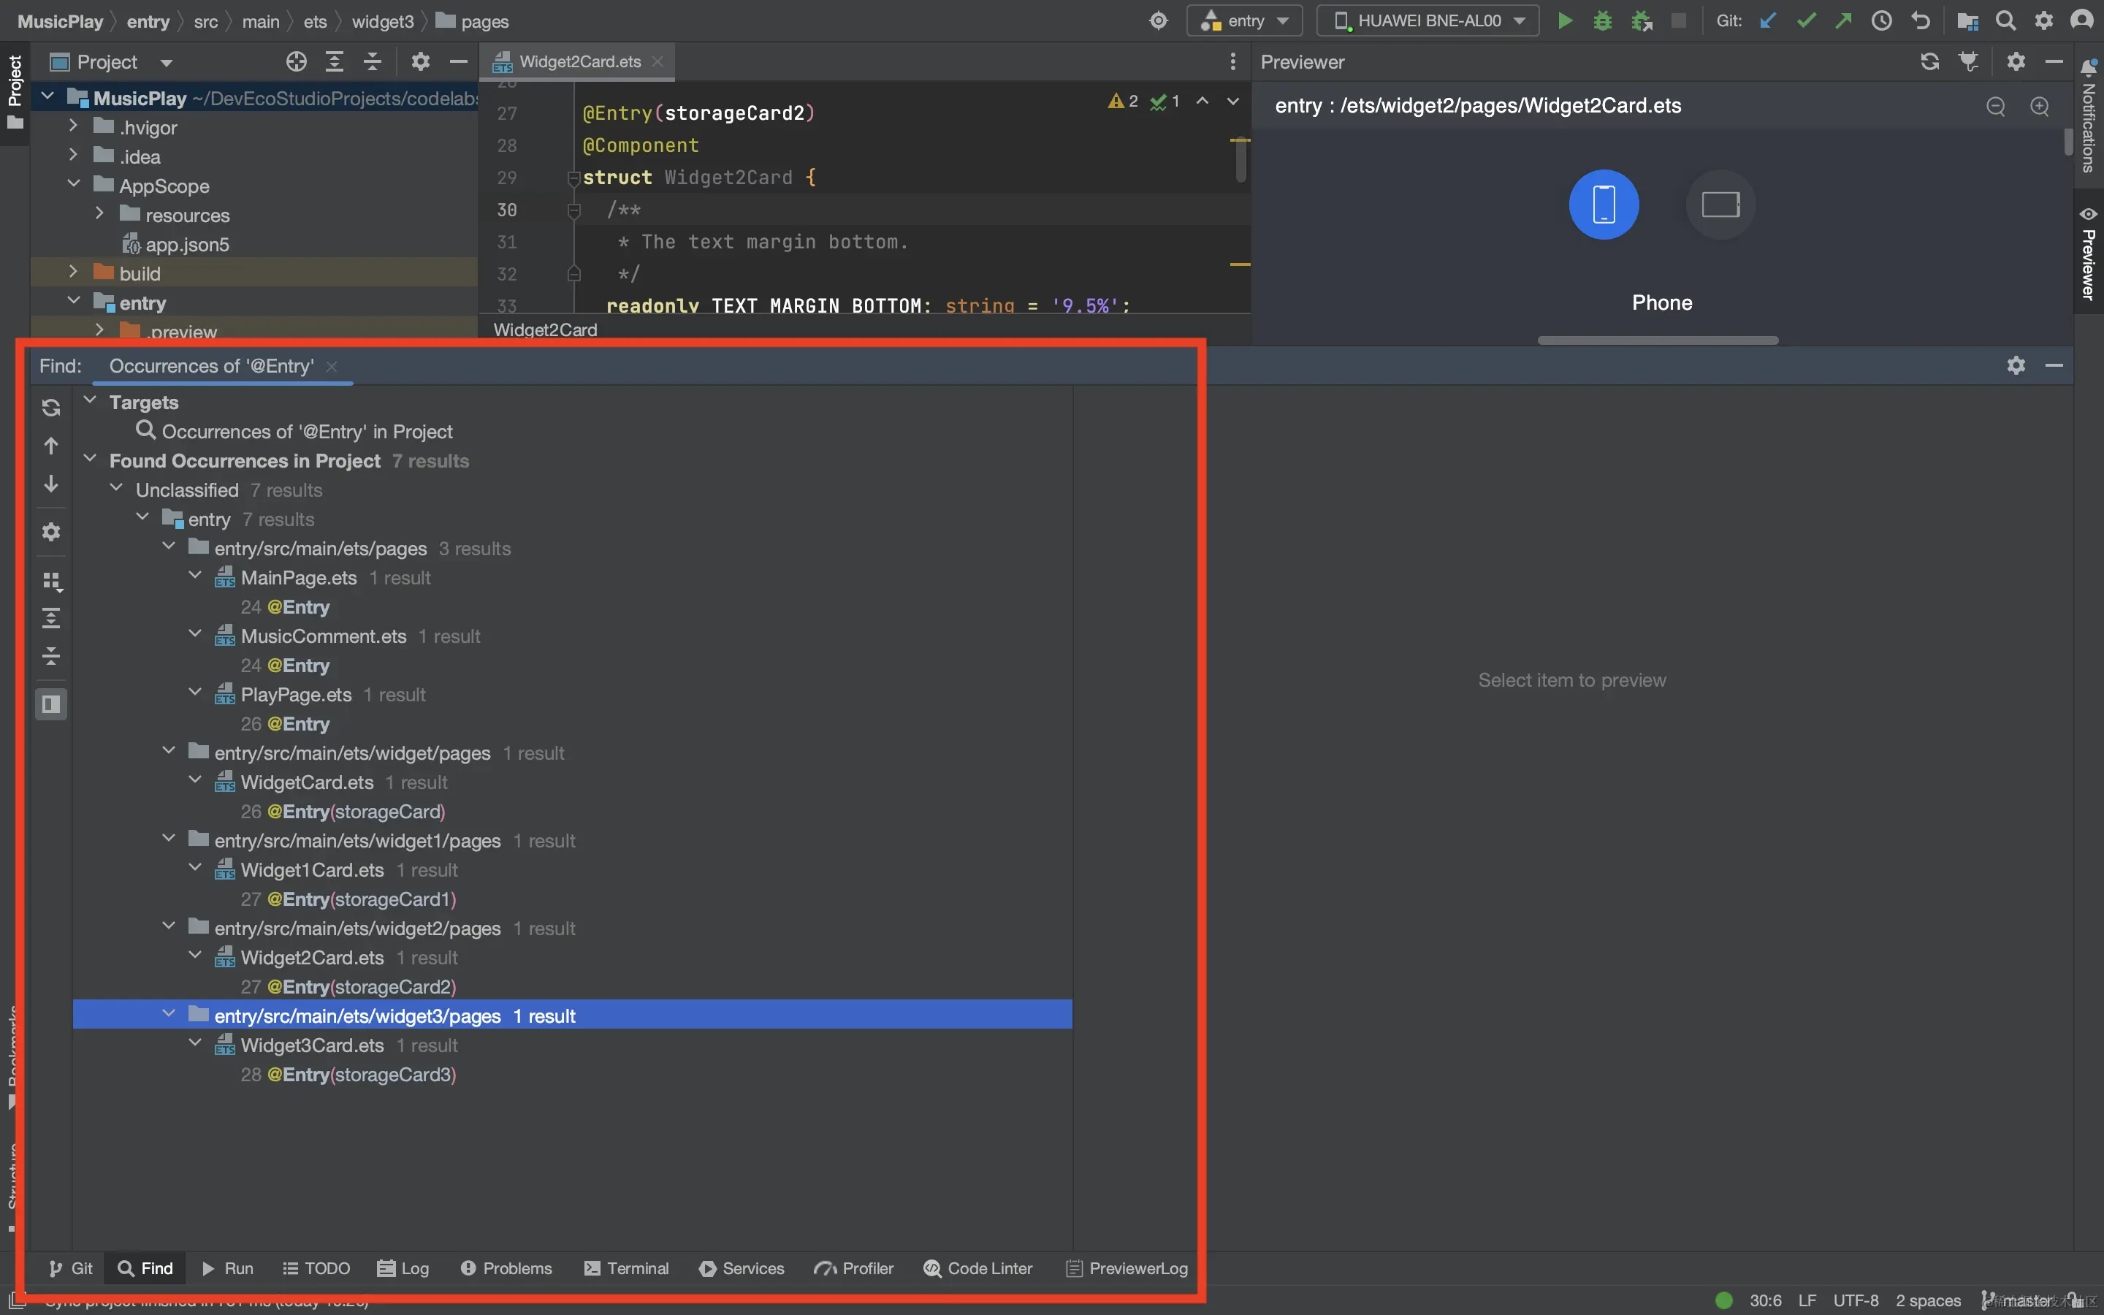Select the tablet device preview button

[x=1720, y=205]
